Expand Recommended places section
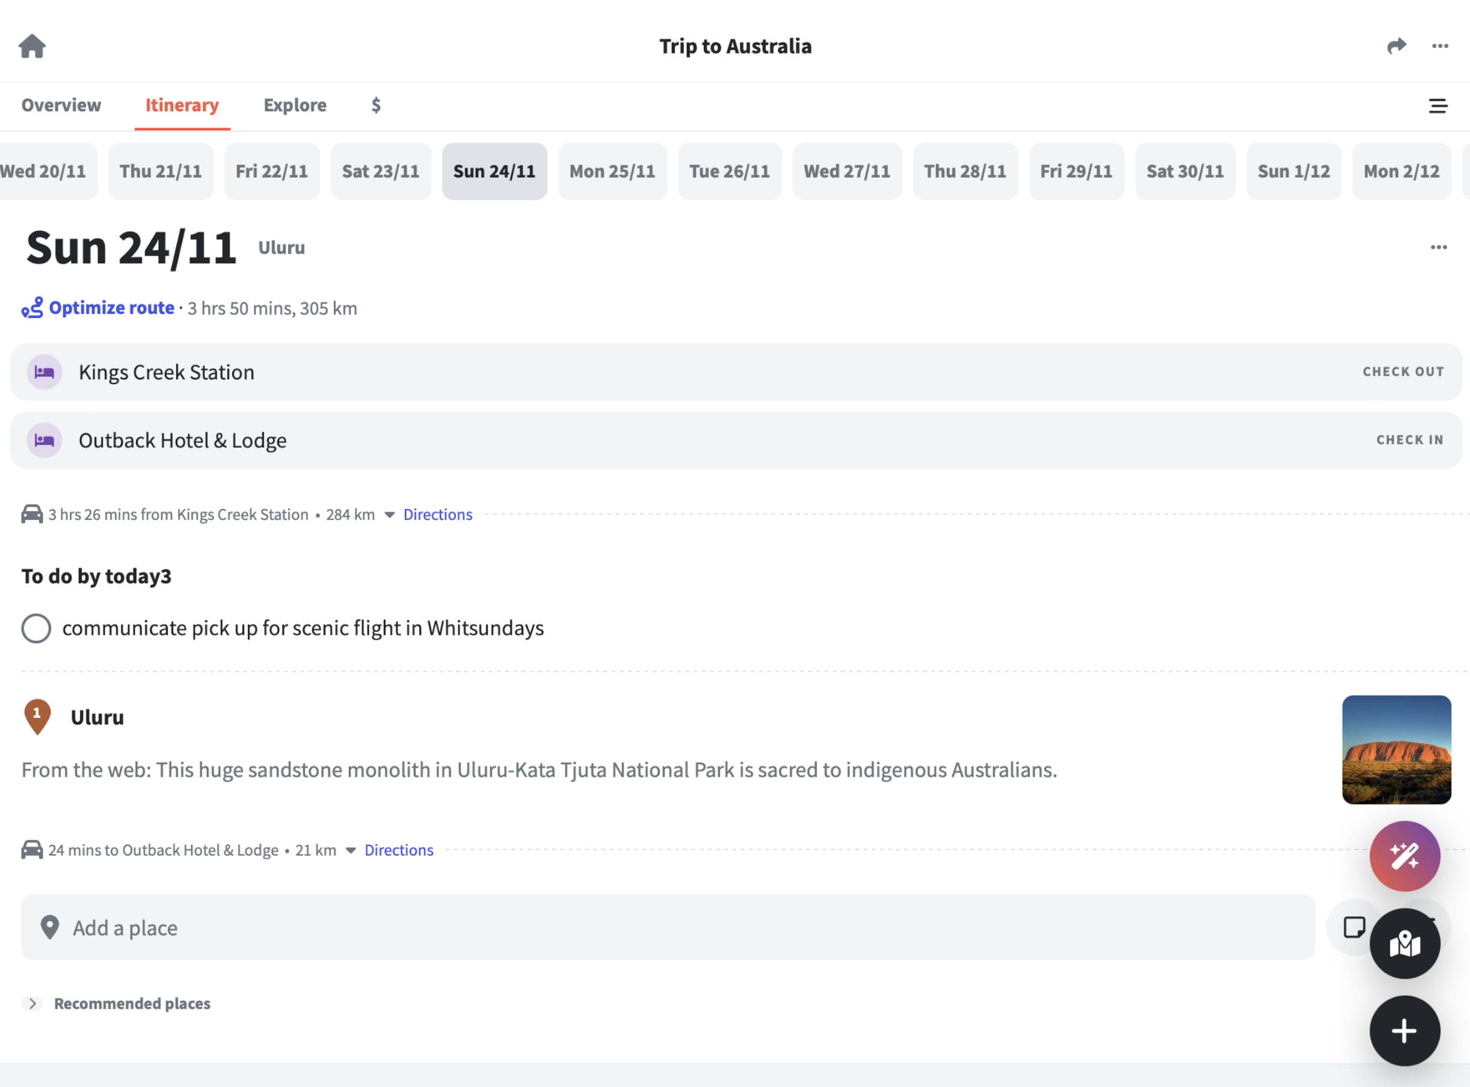Image resolution: width=1470 pixels, height=1087 pixels. pyautogui.click(x=32, y=1003)
